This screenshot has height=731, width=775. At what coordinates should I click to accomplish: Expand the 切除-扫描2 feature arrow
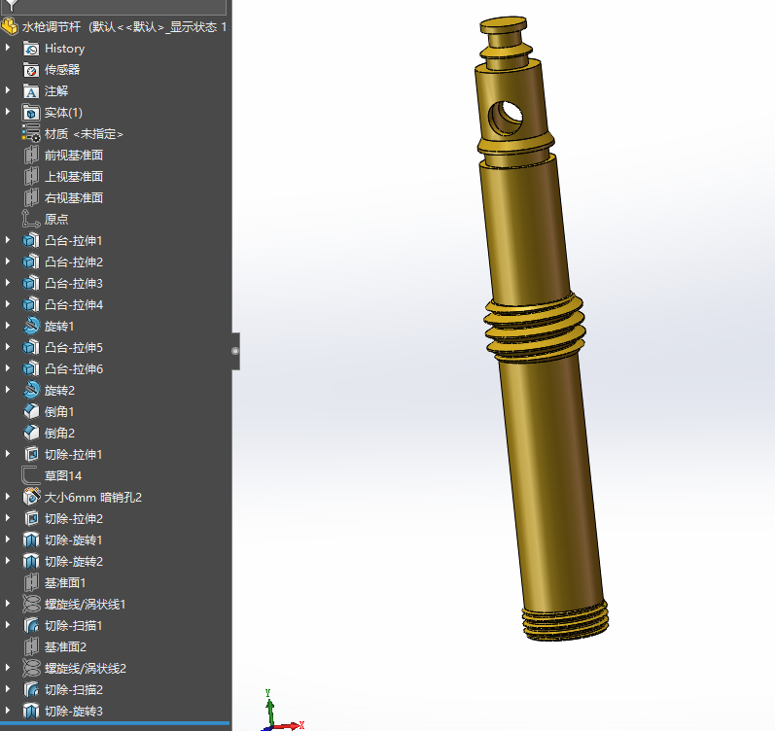[x=8, y=689]
